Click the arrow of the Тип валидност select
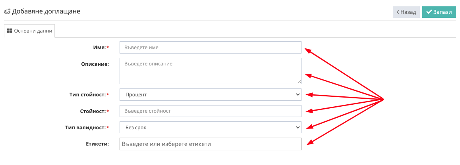Image resolution: width=460 pixels, height=165 pixels. click(x=298, y=127)
